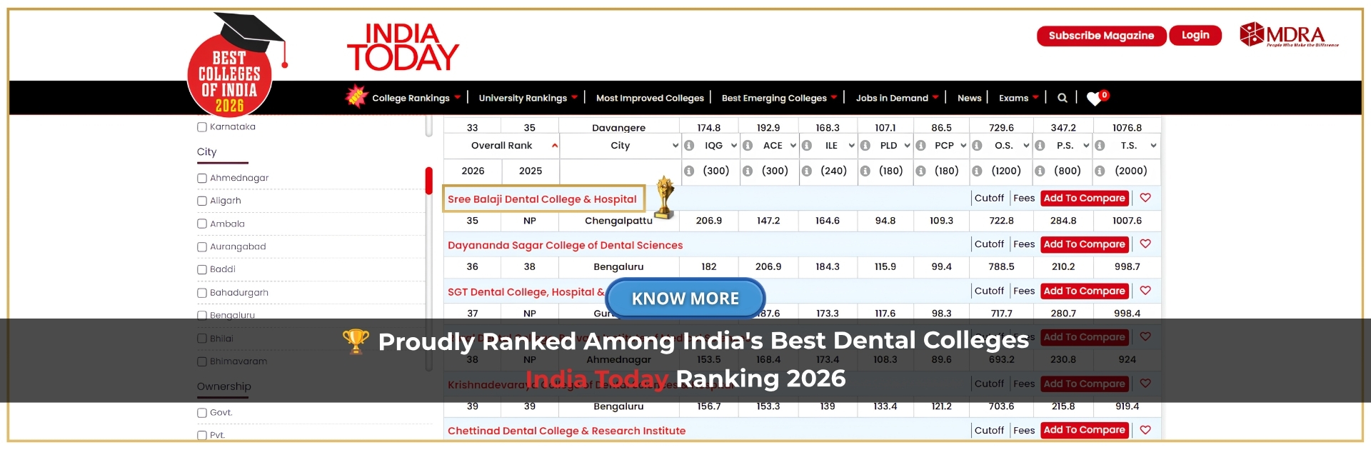Favorite Chettinad Dental College with heart icon
Screen dimensions: 1371x450
(1145, 430)
